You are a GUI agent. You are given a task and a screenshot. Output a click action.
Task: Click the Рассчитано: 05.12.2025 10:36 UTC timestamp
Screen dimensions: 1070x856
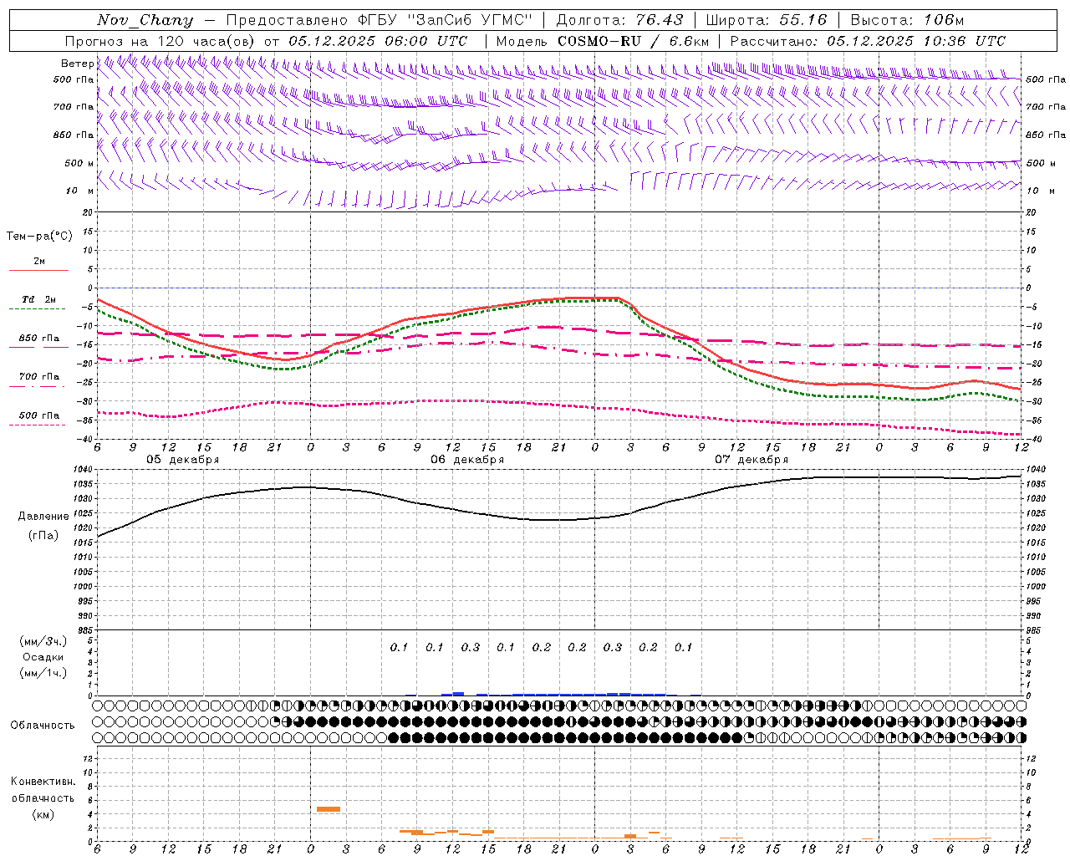tap(868, 41)
